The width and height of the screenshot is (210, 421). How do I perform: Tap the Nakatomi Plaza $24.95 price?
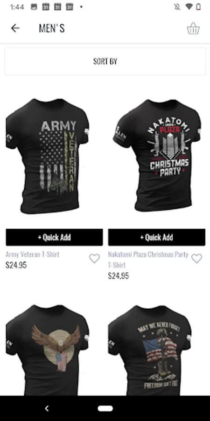(x=119, y=276)
